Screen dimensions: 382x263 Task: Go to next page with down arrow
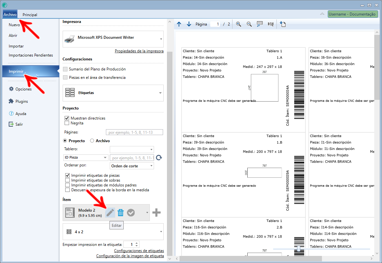(x=189, y=24)
